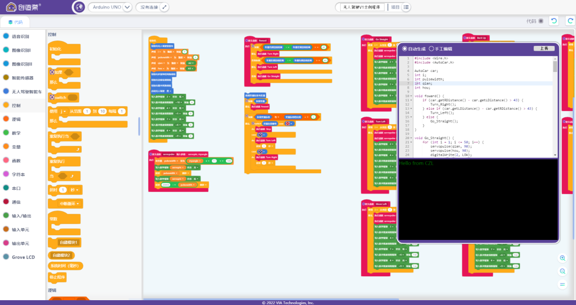The width and height of the screenshot is (576, 305).
Task: Click the fit-to-screen workspace icon
Action: 562,285
